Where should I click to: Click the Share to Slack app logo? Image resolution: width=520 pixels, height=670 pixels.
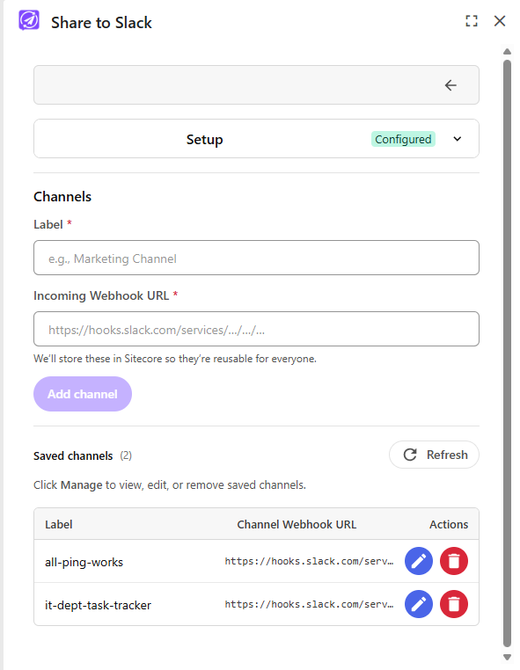[x=29, y=20]
